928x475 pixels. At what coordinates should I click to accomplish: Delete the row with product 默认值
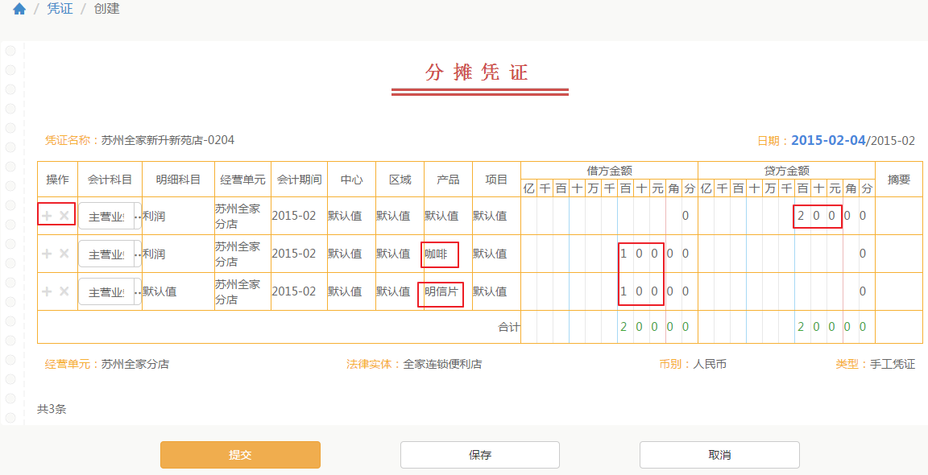click(64, 216)
